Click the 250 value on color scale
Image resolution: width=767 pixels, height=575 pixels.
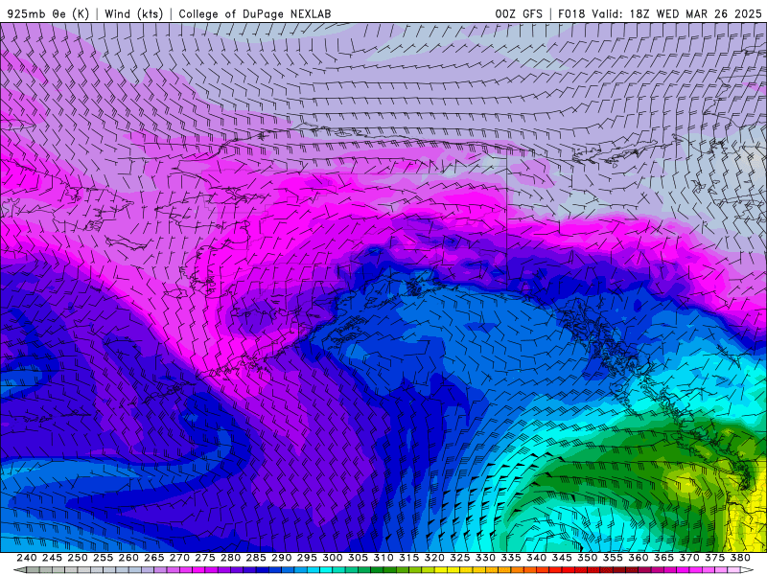coord(78,558)
